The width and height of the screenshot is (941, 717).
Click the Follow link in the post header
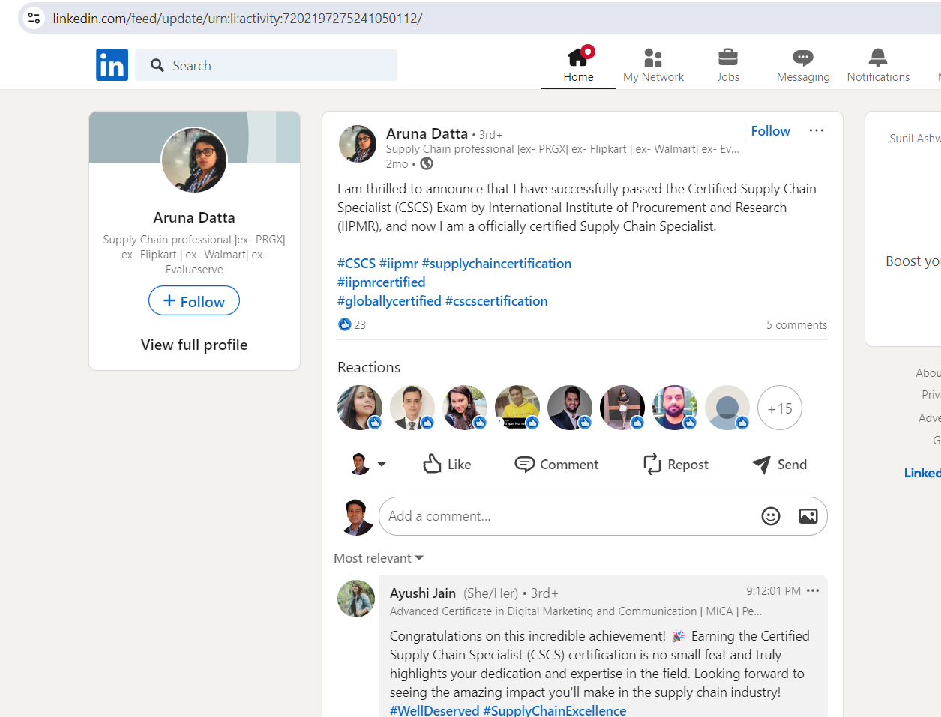coord(770,131)
